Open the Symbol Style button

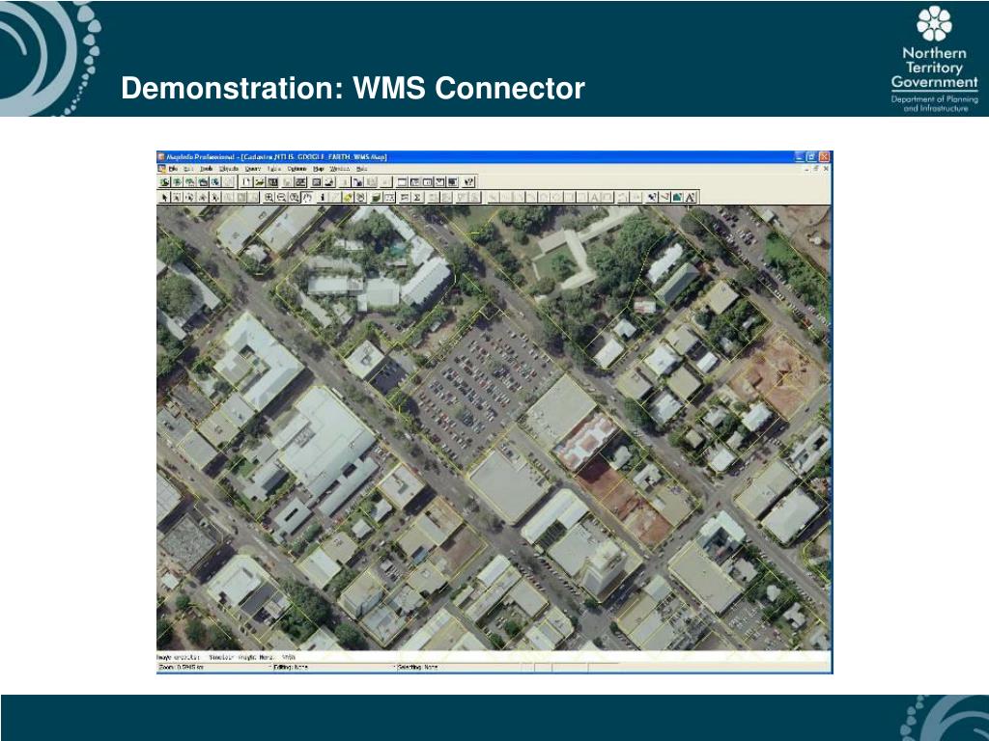(x=652, y=197)
